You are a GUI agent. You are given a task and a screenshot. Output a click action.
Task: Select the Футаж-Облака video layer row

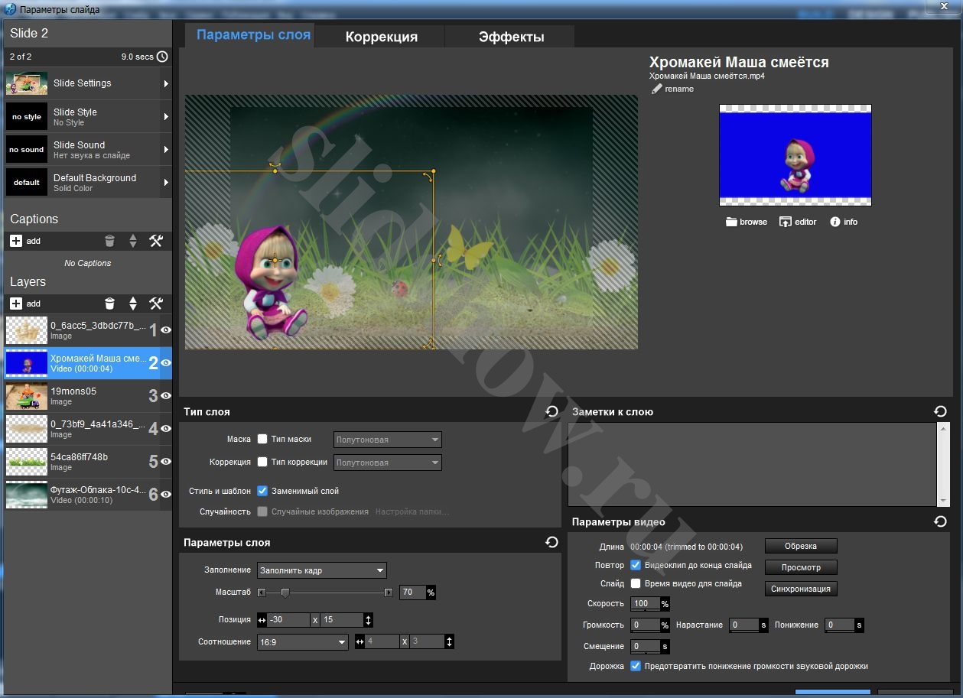point(88,495)
